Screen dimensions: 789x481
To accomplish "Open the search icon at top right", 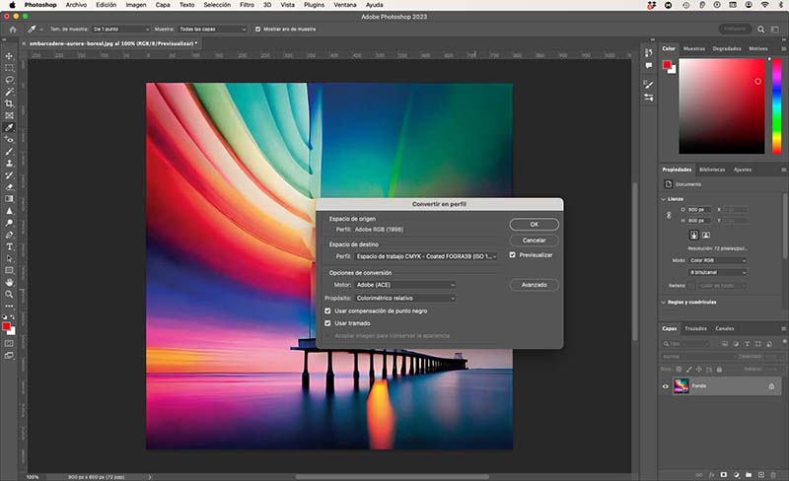I will tap(760, 30).
